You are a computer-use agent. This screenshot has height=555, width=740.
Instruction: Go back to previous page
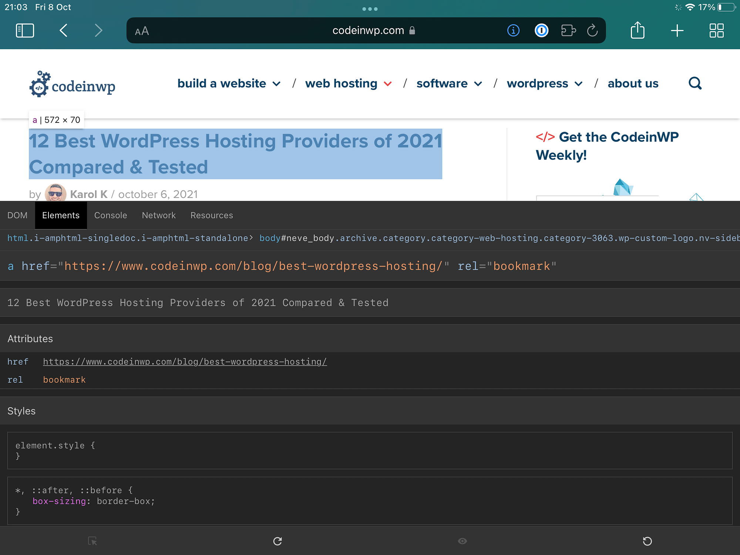click(x=63, y=30)
